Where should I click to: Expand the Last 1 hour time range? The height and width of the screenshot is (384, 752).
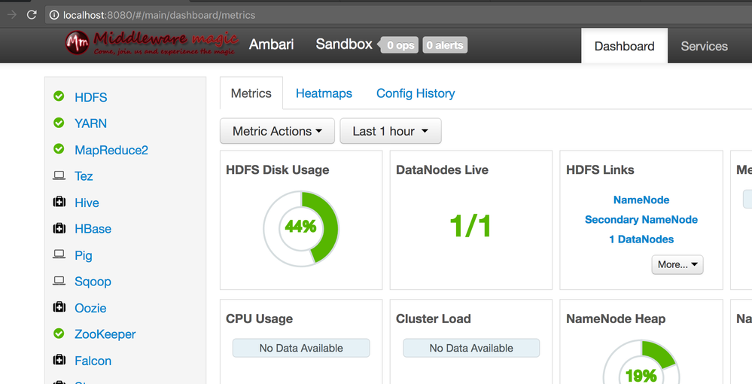(390, 131)
